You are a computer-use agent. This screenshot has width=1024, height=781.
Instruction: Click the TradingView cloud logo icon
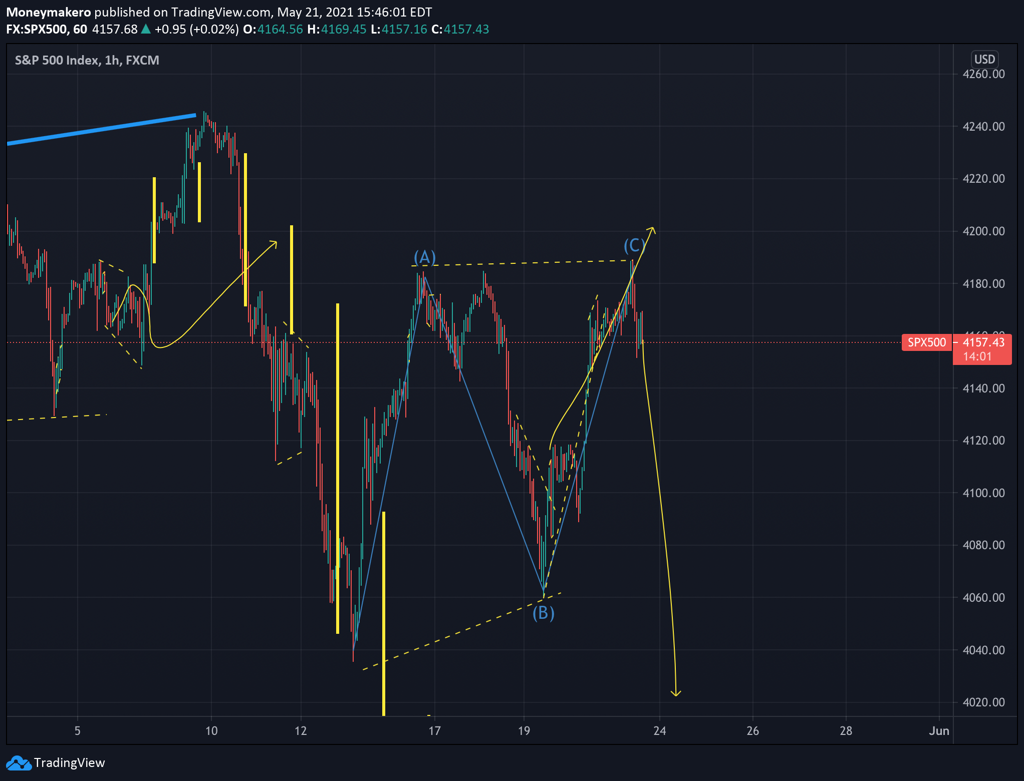tap(19, 762)
